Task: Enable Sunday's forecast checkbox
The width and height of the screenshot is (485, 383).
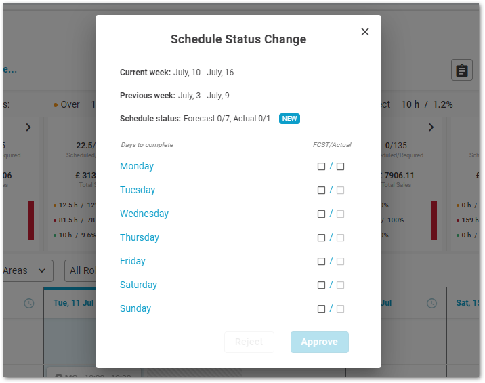Action: (x=321, y=308)
